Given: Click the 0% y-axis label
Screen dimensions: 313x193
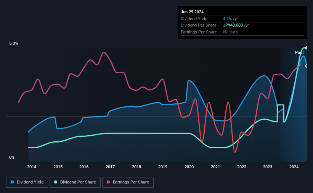Looking at the screenshot, I should point(12,157).
